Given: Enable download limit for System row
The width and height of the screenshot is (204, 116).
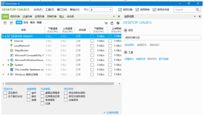Looking at the screenshot, I should (x=92, y=65).
